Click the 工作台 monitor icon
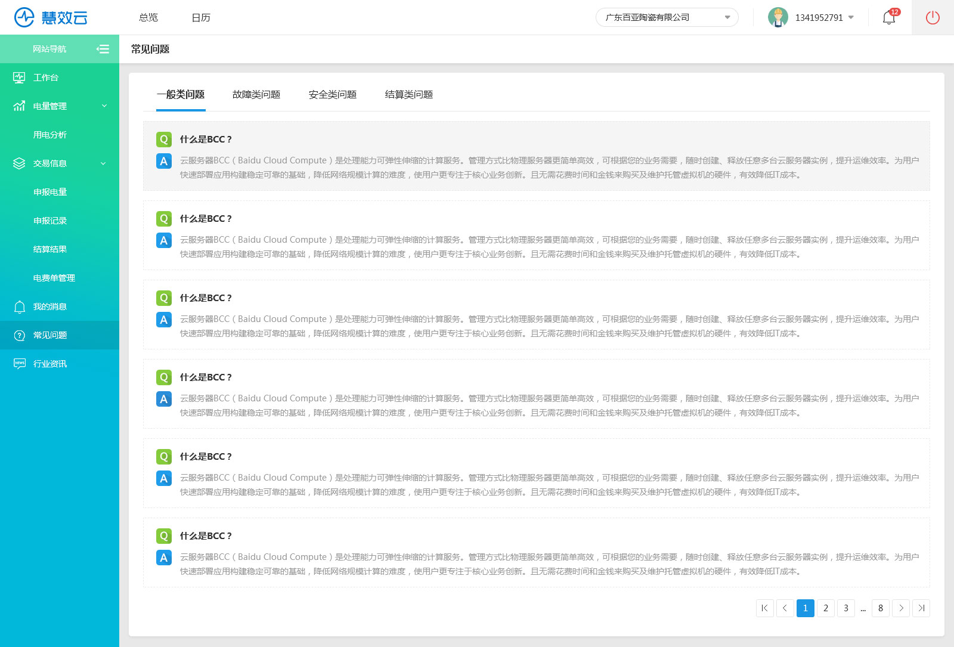This screenshot has width=954, height=647. (x=19, y=78)
